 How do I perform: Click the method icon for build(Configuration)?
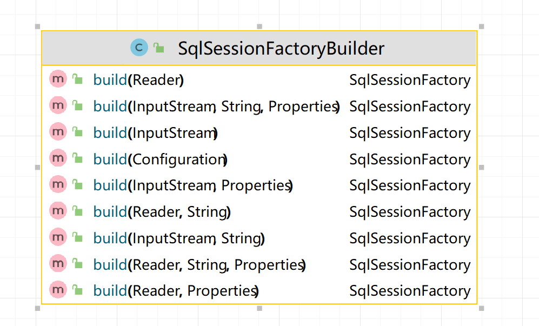(x=57, y=159)
